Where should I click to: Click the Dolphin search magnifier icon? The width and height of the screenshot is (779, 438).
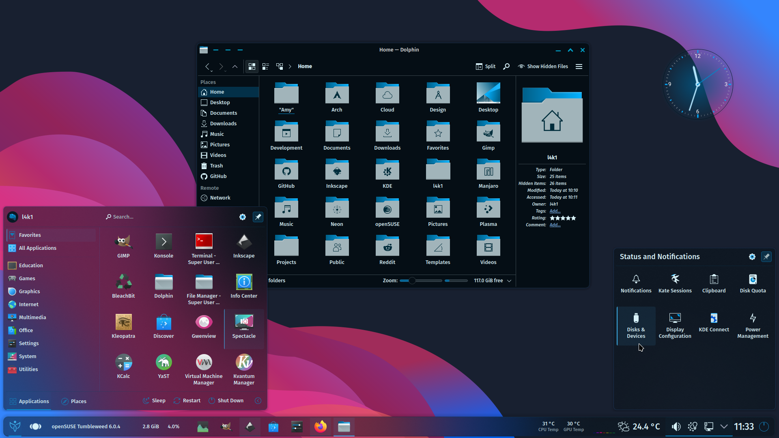pyautogui.click(x=506, y=66)
